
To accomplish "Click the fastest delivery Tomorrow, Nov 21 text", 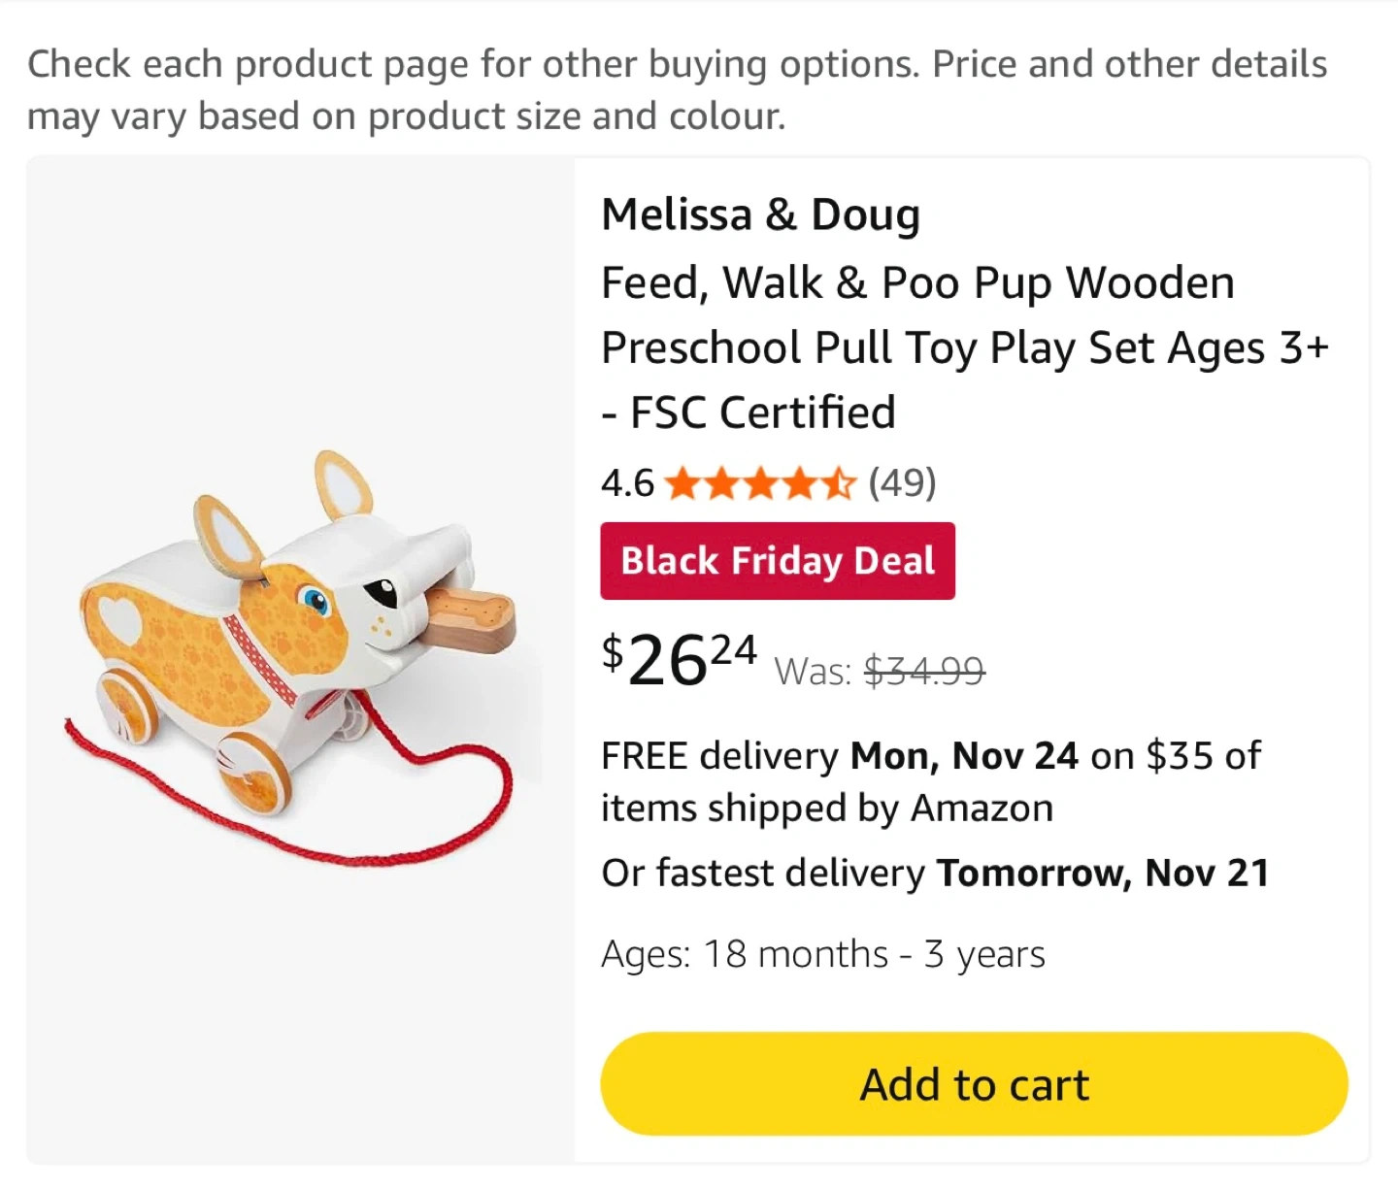I will [x=935, y=874].
